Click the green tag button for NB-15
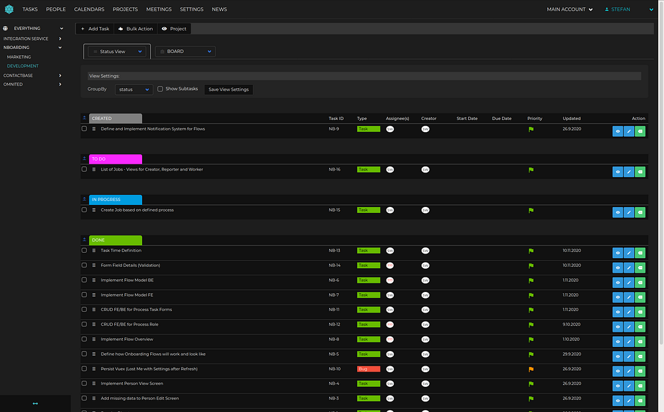The height and width of the screenshot is (412, 664). click(640, 213)
